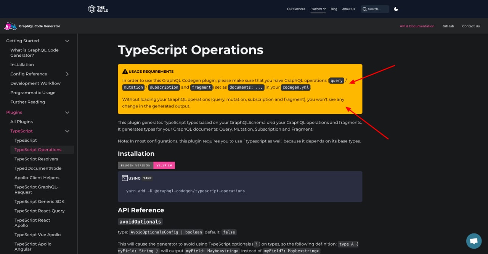The image size is (488, 254).
Task: Open About Us page
Action: coord(348,9)
